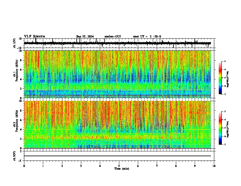The width and height of the screenshot is (241, 186).
Task: Click the time axis tick label '7'
Action: (157, 166)
